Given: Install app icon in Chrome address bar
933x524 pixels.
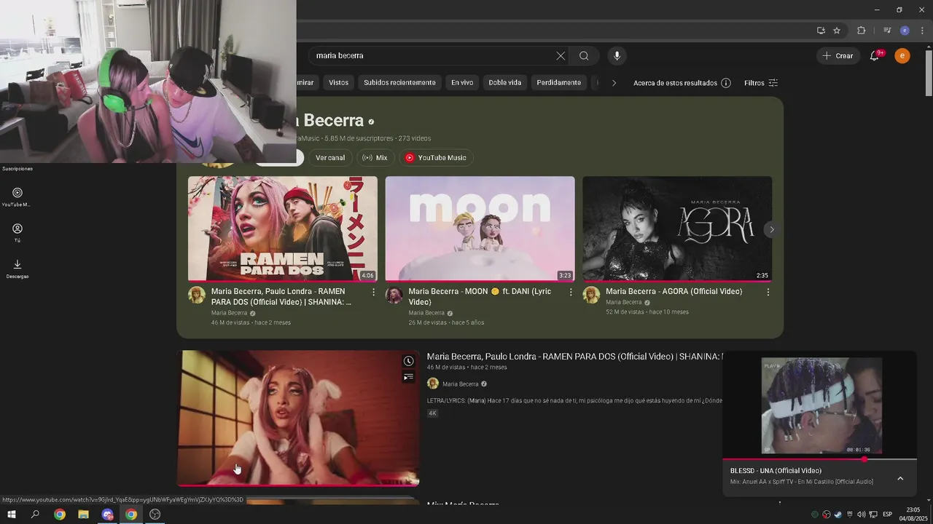Looking at the screenshot, I should 821,31.
